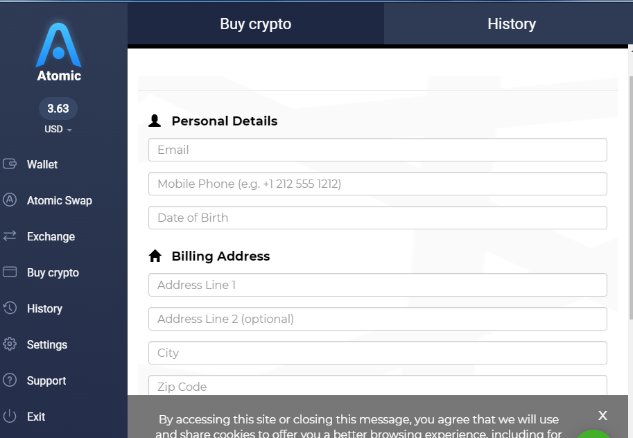Select the Buy crypto tab
Screen dimensions: 633x438
[x=256, y=24]
